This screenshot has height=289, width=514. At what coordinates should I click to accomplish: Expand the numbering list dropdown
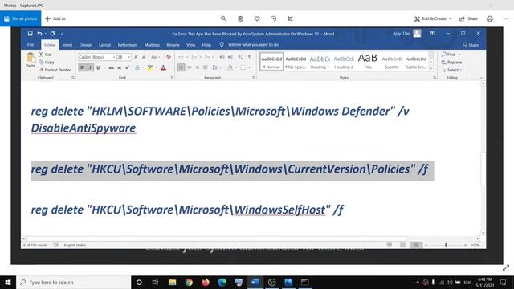coord(201,57)
